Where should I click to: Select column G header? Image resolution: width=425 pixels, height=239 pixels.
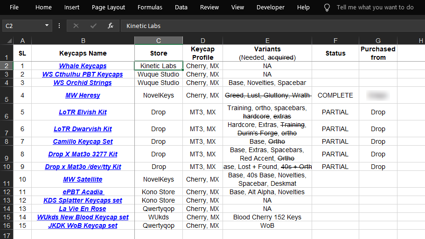pyautogui.click(x=378, y=41)
